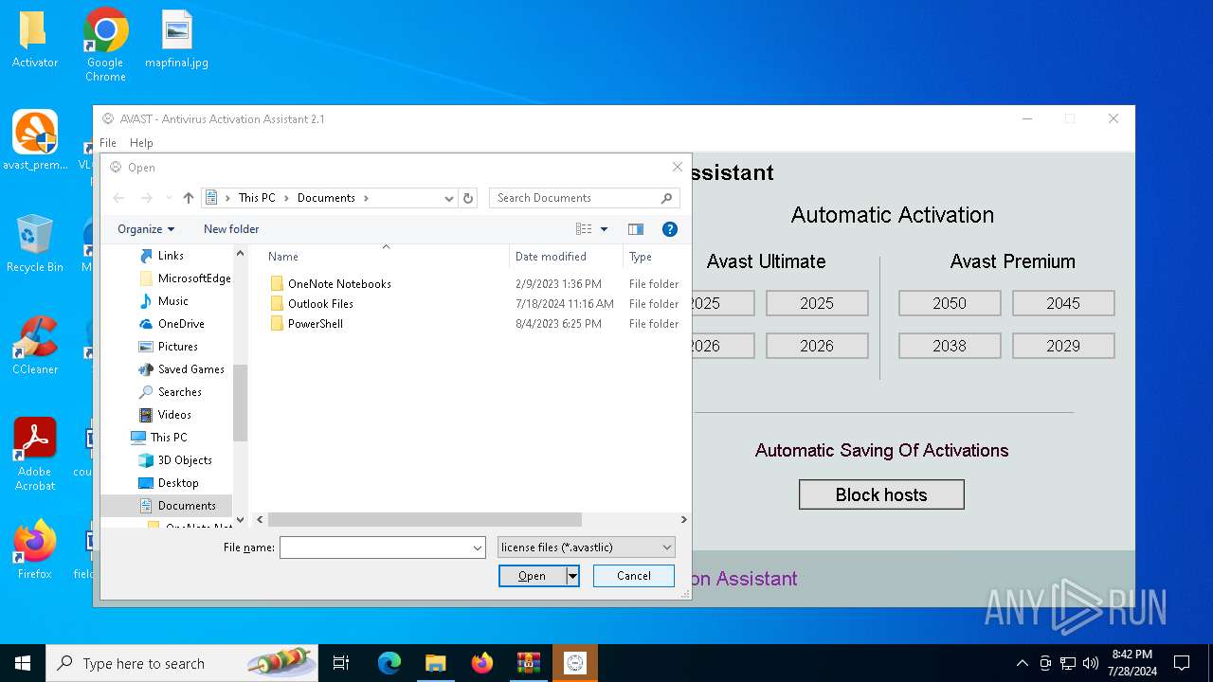Activate Avast Premium until 2038
This screenshot has height=682, width=1213.
(950, 346)
